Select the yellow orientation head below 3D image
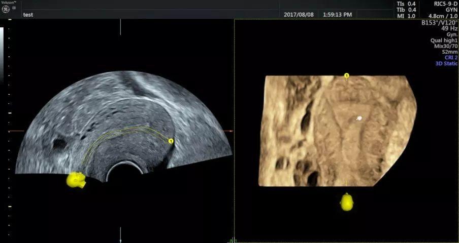459x243 pixels. pos(347,201)
